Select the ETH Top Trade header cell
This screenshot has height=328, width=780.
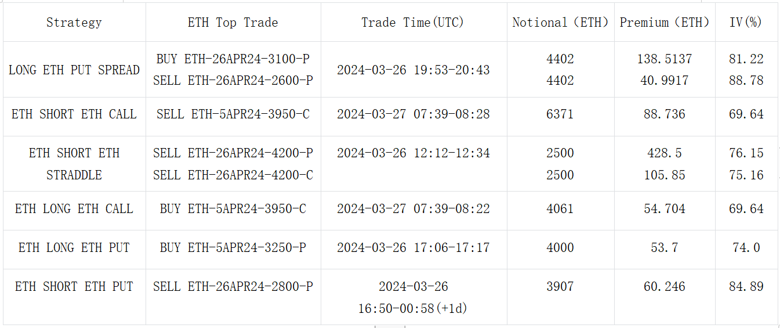(x=233, y=23)
